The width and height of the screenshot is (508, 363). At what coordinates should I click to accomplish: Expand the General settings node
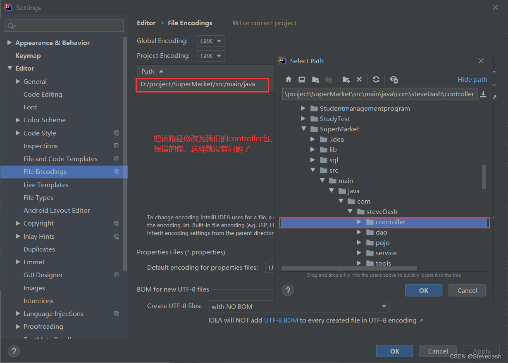pos(18,81)
